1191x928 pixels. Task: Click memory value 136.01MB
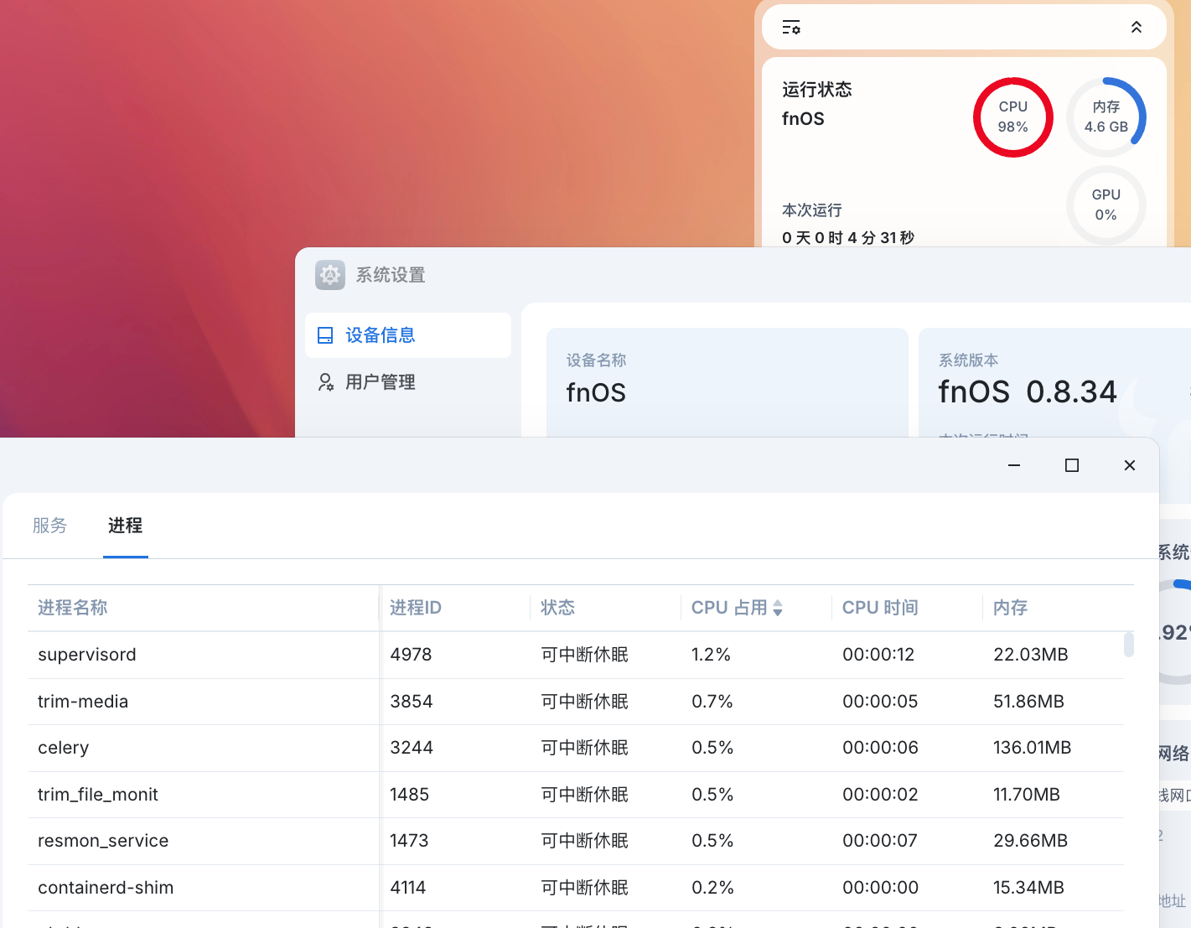[1032, 748]
